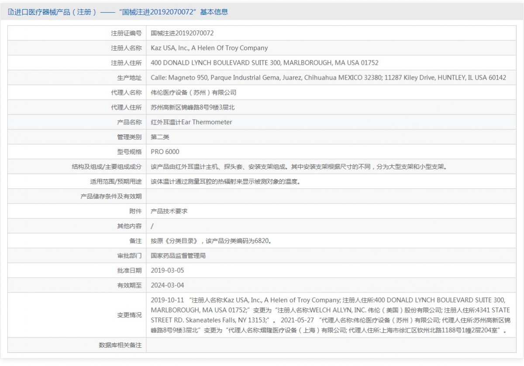Click the expiry date 2024-03-04
Image resolution: width=524 pixels, height=366 pixels.
168,286
